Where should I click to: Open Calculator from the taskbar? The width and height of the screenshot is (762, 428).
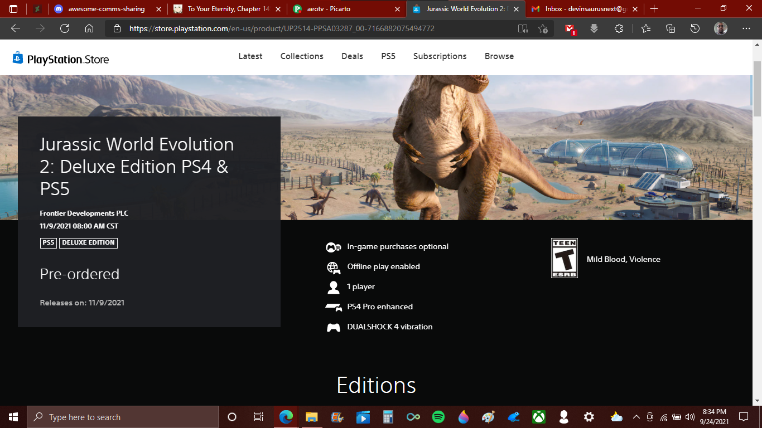pyautogui.click(x=388, y=417)
